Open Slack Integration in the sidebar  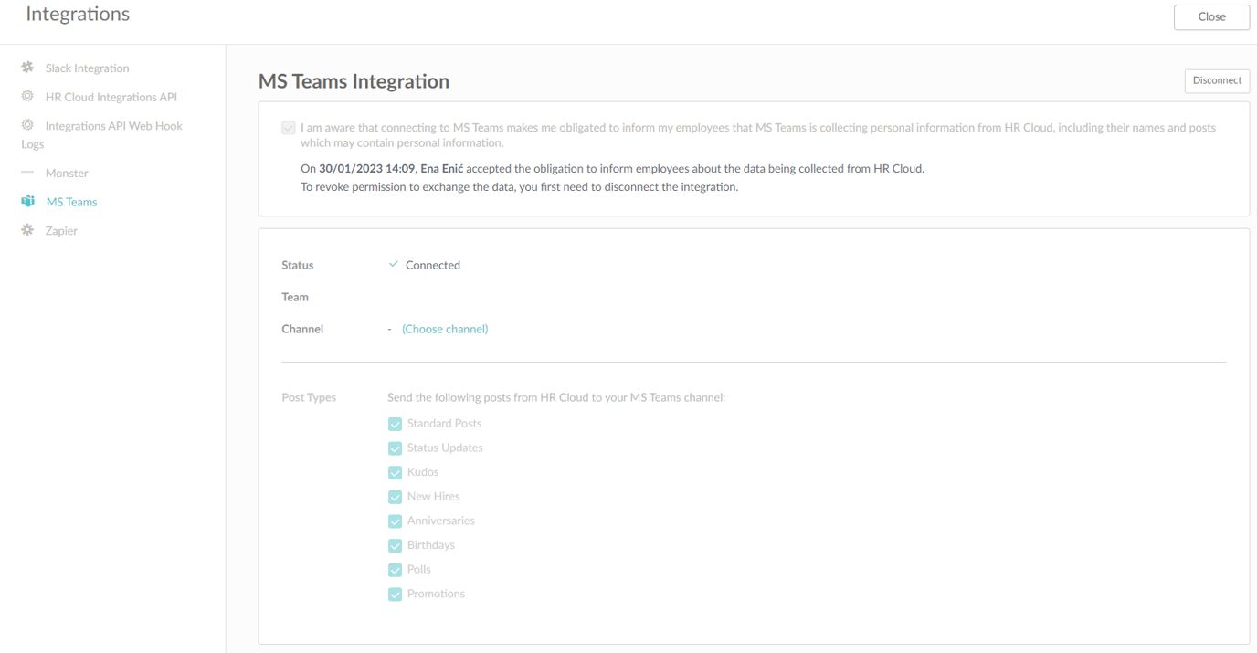point(87,68)
